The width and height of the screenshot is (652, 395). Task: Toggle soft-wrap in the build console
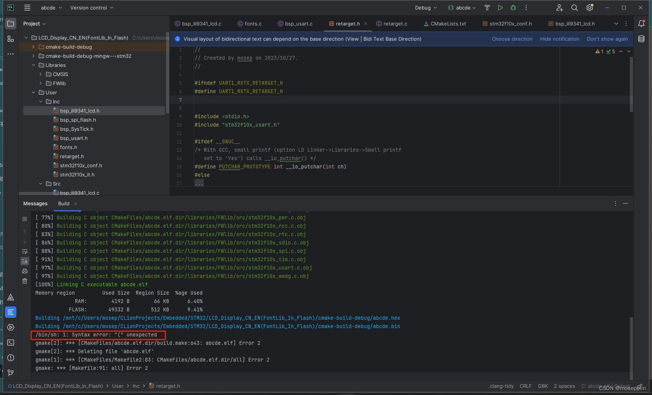(24, 251)
